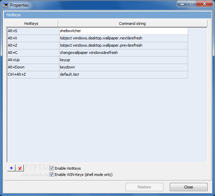
Task: Click the keydown command cell
Action: pos(123,67)
